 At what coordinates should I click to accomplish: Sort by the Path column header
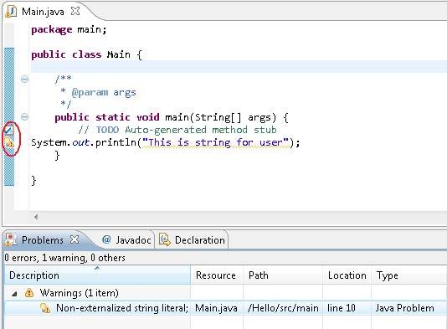coord(283,275)
